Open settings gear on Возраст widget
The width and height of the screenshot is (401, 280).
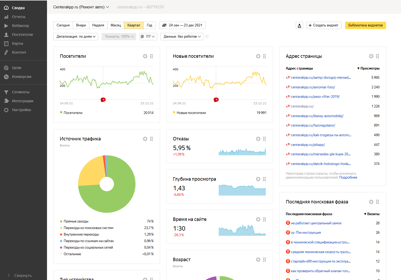click(x=258, y=260)
